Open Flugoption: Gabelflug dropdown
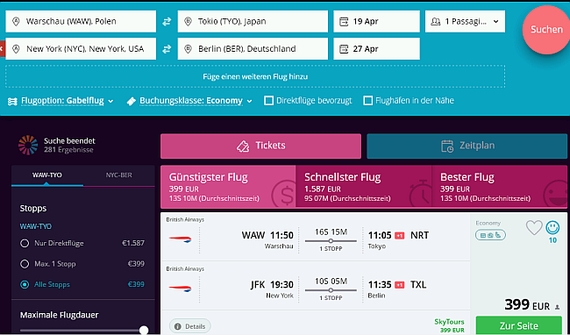The image size is (570, 335). pyautogui.click(x=61, y=101)
